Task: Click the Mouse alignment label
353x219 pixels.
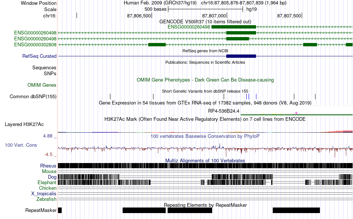Action: click(x=49, y=171)
